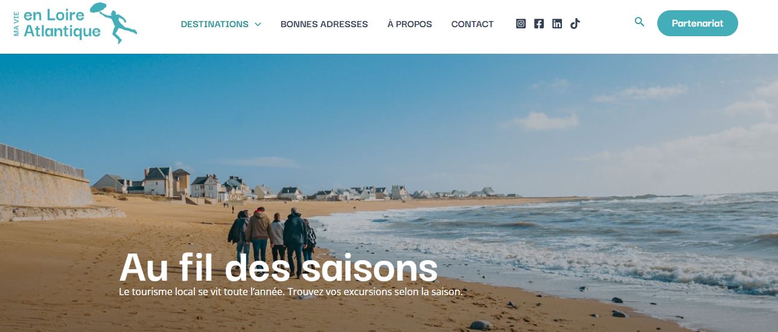778x332 pixels.
Task: Click the MA VIE vertical logo text
Action: coord(16,24)
